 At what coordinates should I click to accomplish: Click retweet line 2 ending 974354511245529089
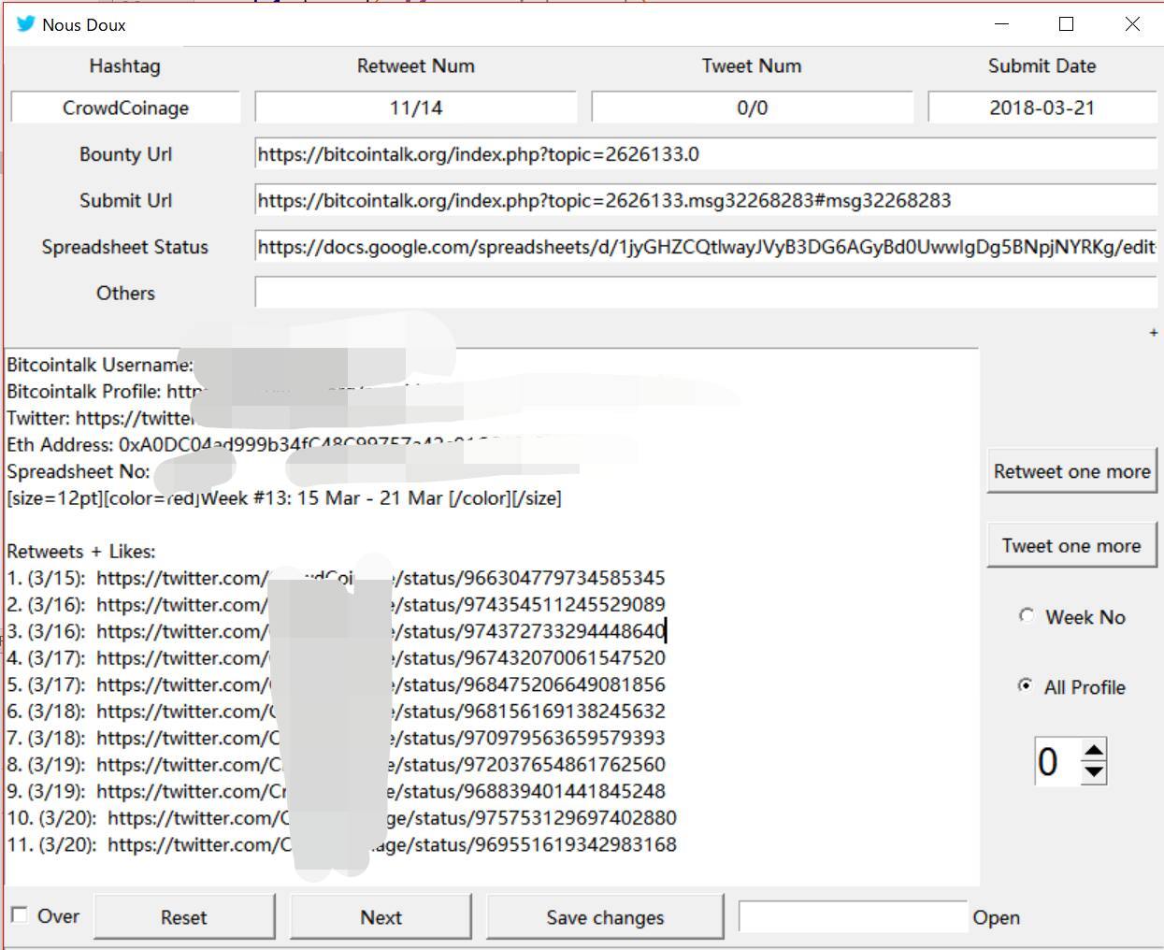coord(337,605)
